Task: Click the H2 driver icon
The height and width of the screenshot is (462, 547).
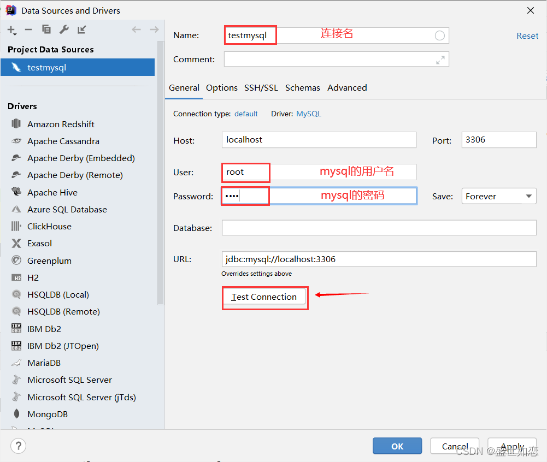Action: [x=16, y=277]
